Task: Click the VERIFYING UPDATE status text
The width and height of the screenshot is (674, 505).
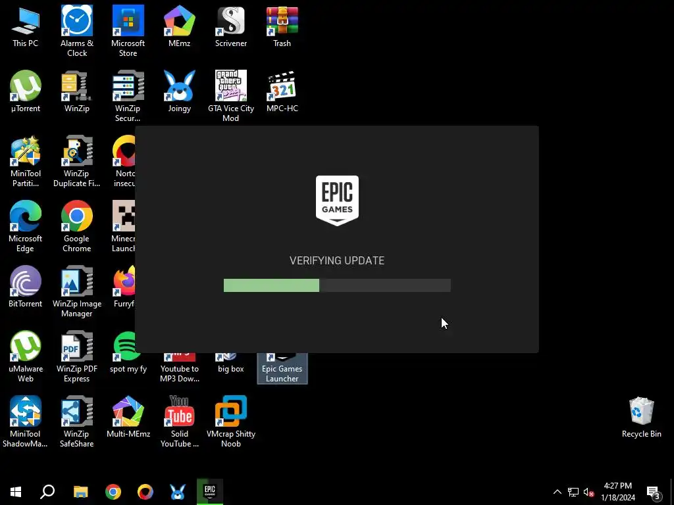Action: tap(337, 260)
